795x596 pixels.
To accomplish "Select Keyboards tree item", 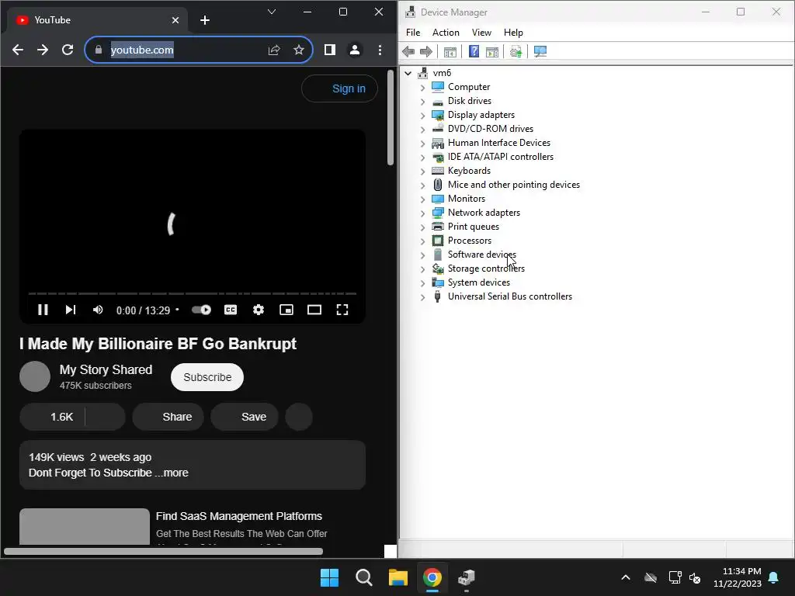I will pyautogui.click(x=469, y=171).
